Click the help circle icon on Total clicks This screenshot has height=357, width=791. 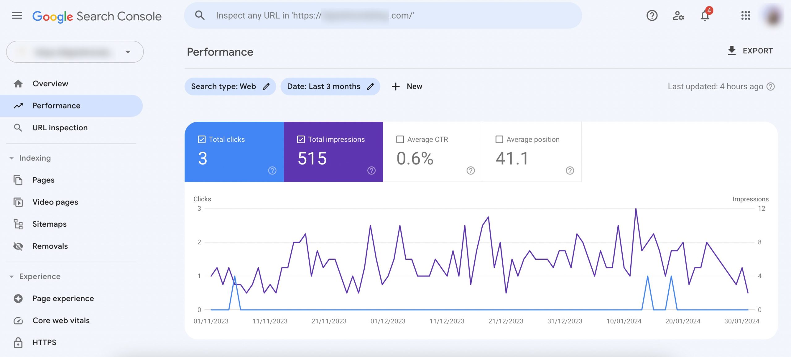(x=273, y=171)
